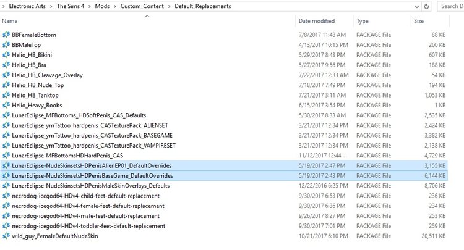Select the Helio_HB_Bikini file name
This screenshot has height=250, width=464.
click(x=32, y=55)
